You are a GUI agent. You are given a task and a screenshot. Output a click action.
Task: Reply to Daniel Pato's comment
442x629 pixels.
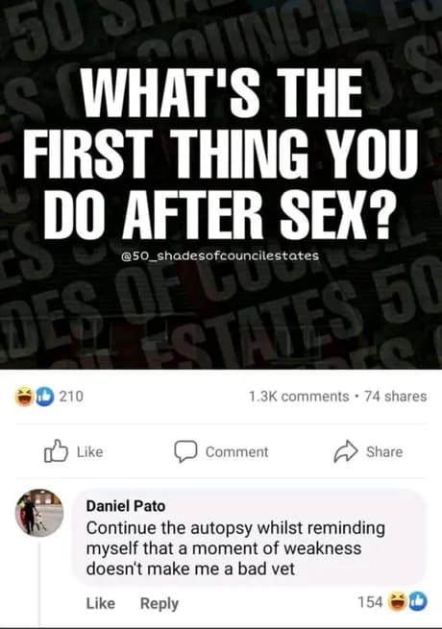160,603
